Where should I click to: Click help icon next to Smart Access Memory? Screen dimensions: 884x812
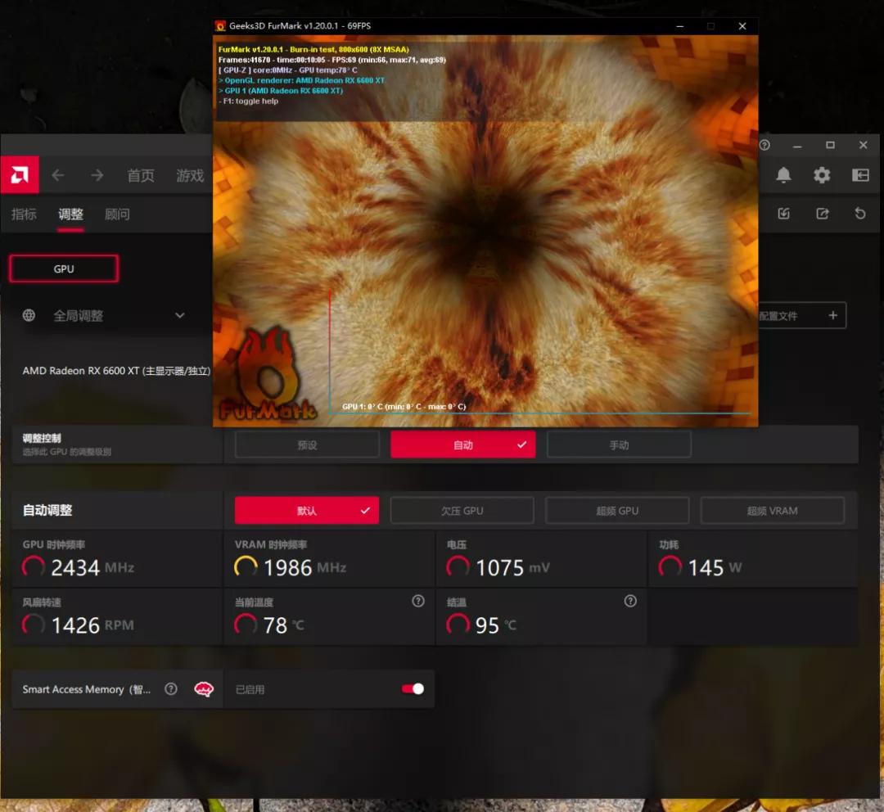pos(171,688)
